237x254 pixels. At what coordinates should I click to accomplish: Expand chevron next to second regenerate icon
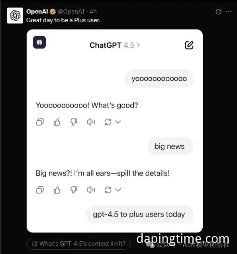118,190
